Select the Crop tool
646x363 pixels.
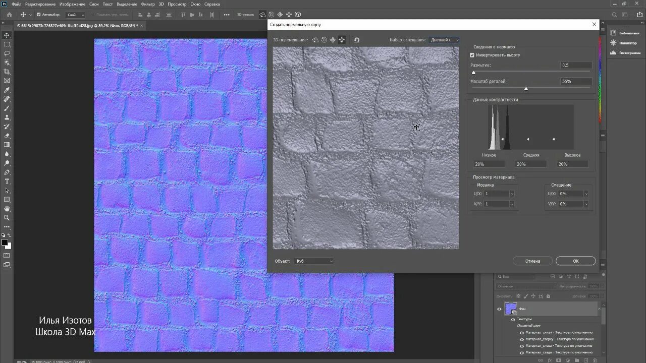tap(7, 72)
